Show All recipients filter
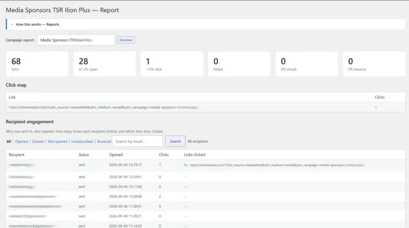Screen dimensions: 409x228 (9, 141)
